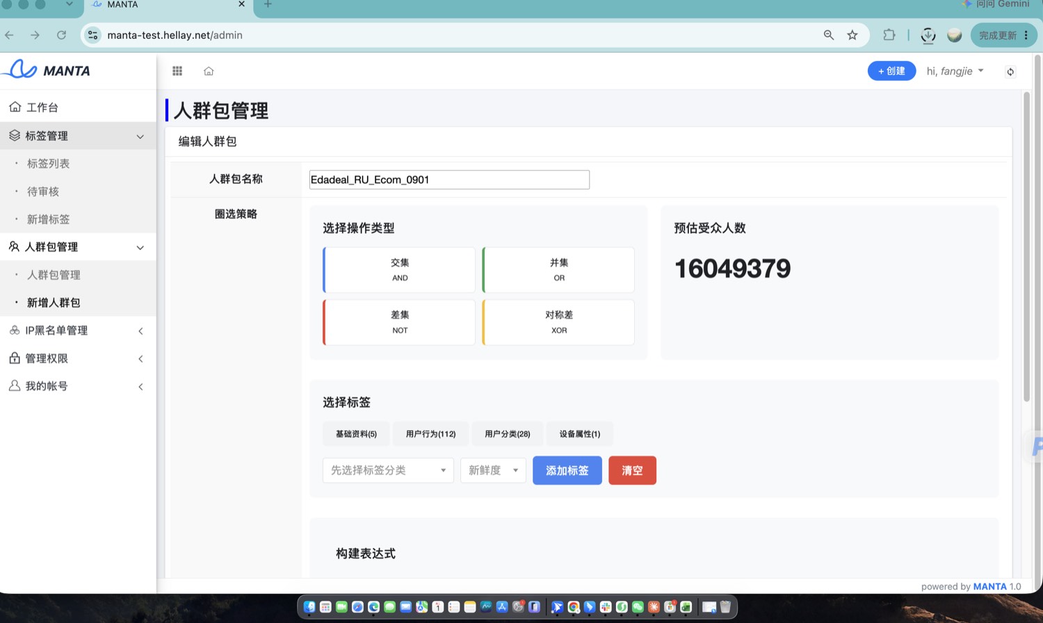Click the page vertical scrollbar
1043x623 pixels.
pyautogui.click(x=1026, y=247)
